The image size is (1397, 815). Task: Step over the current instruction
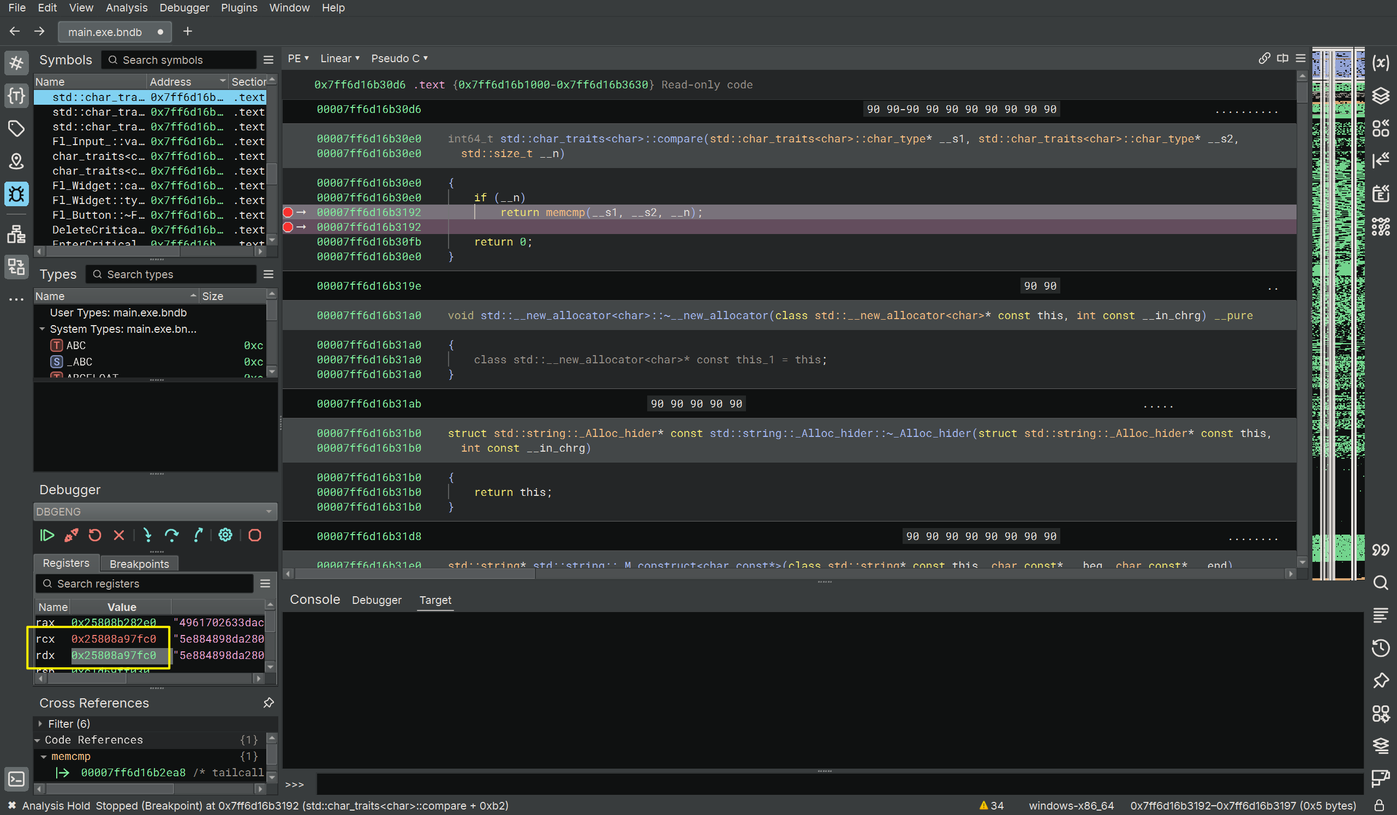click(x=172, y=535)
